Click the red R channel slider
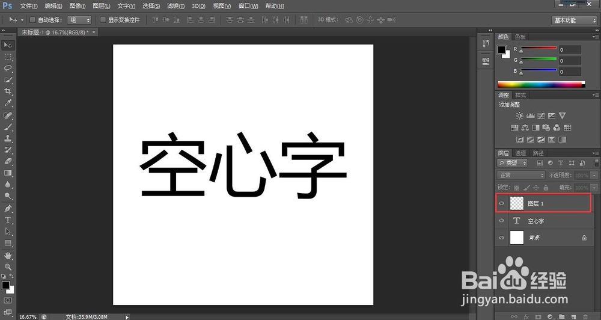This screenshot has width=601, height=320. 538,48
